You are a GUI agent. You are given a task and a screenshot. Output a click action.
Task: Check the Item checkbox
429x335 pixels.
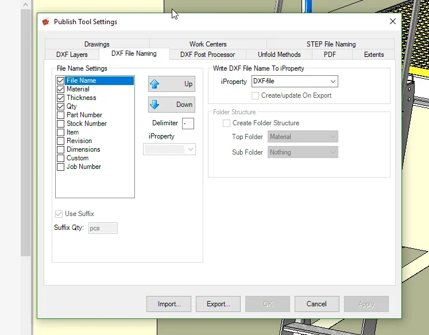(60, 132)
